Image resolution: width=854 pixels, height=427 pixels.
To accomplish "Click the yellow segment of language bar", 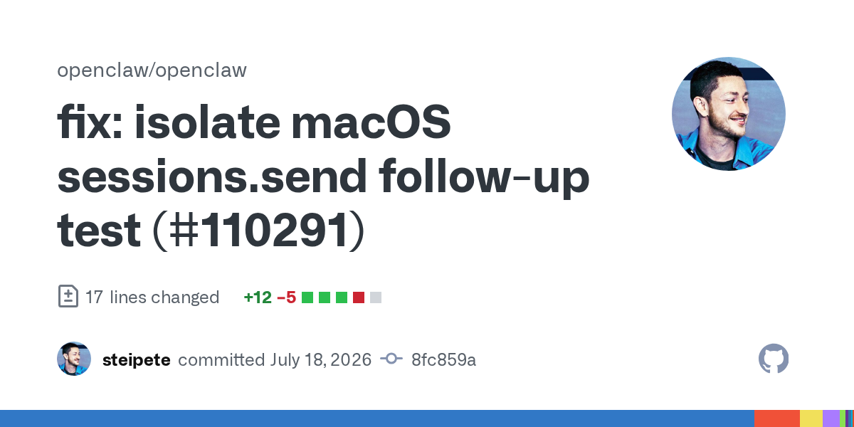I will coord(811,418).
